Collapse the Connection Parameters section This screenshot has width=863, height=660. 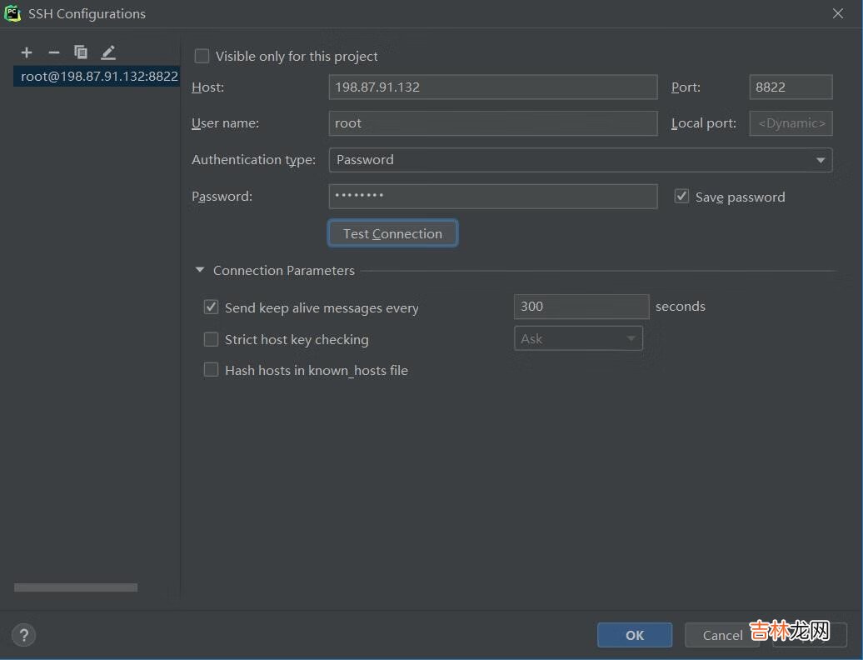(x=200, y=271)
